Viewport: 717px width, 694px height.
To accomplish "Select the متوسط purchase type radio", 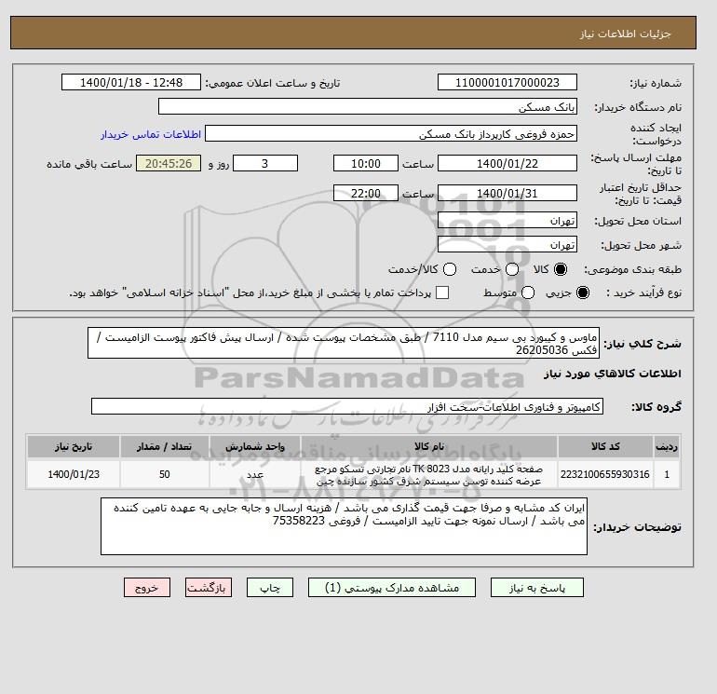I will 528,293.
